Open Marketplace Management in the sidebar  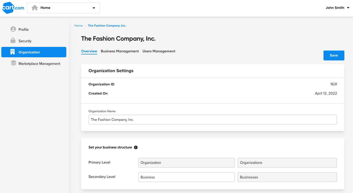39,64
